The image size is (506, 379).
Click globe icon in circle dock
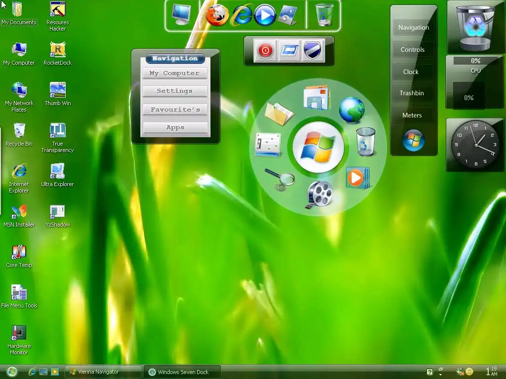click(x=352, y=110)
